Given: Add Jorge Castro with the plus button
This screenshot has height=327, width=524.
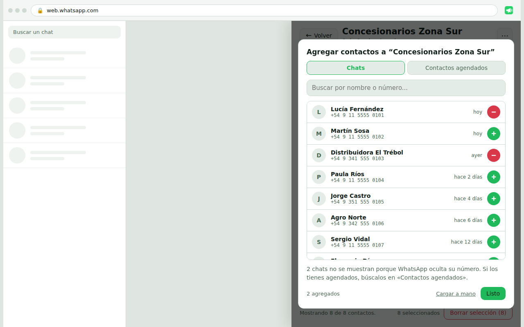Looking at the screenshot, I should pyautogui.click(x=494, y=199).
